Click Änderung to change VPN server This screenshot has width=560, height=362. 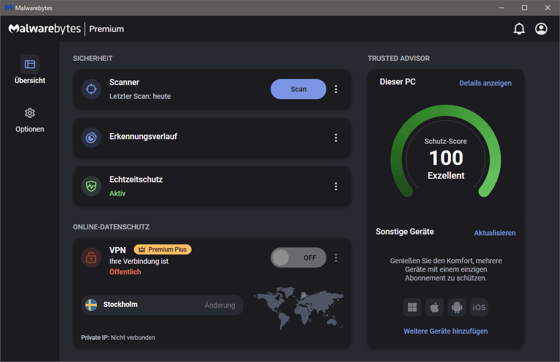(219, 305)
